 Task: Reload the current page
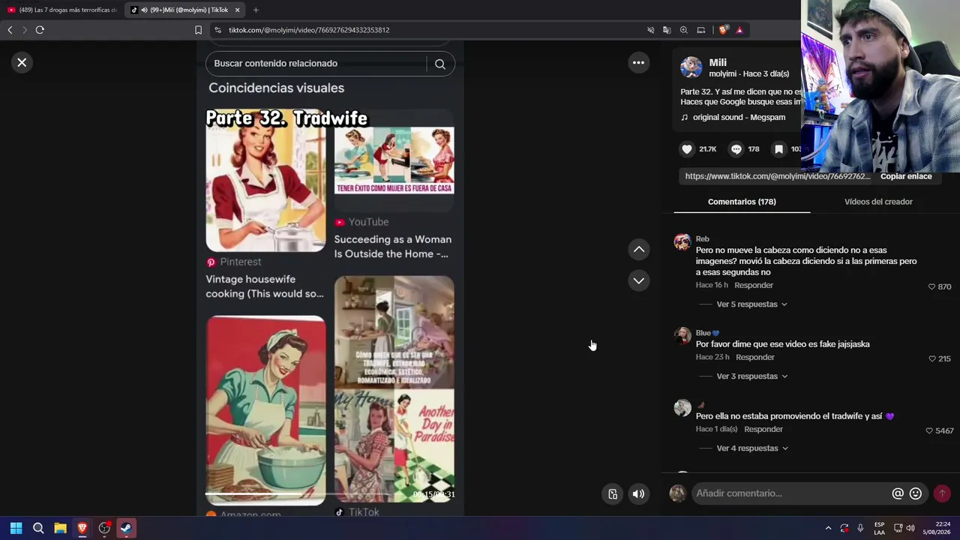point(40,30)
